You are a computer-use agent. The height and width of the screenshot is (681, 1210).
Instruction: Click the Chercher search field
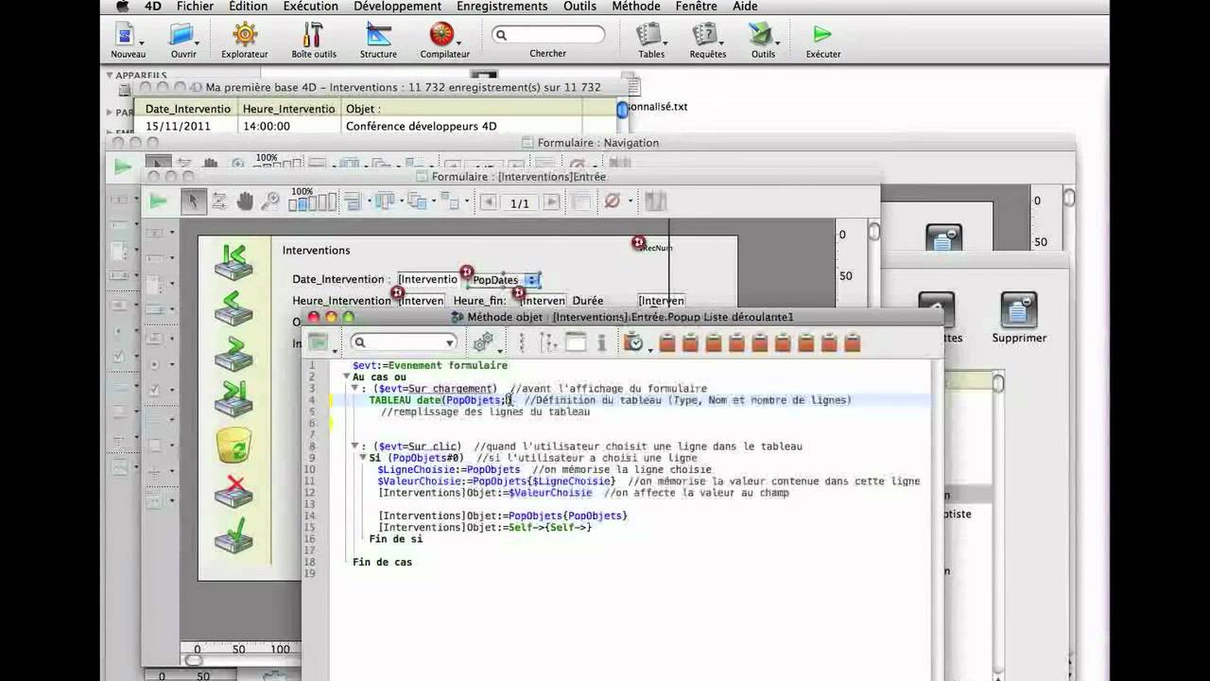point(547,34)
